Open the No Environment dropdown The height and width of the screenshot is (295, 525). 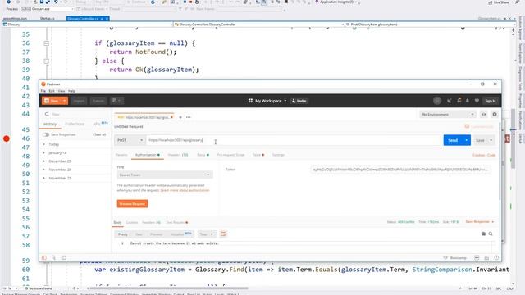[x=448, y=115]
